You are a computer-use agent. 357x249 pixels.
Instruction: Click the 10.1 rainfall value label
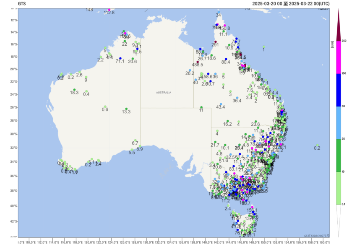tap(225, 148)
